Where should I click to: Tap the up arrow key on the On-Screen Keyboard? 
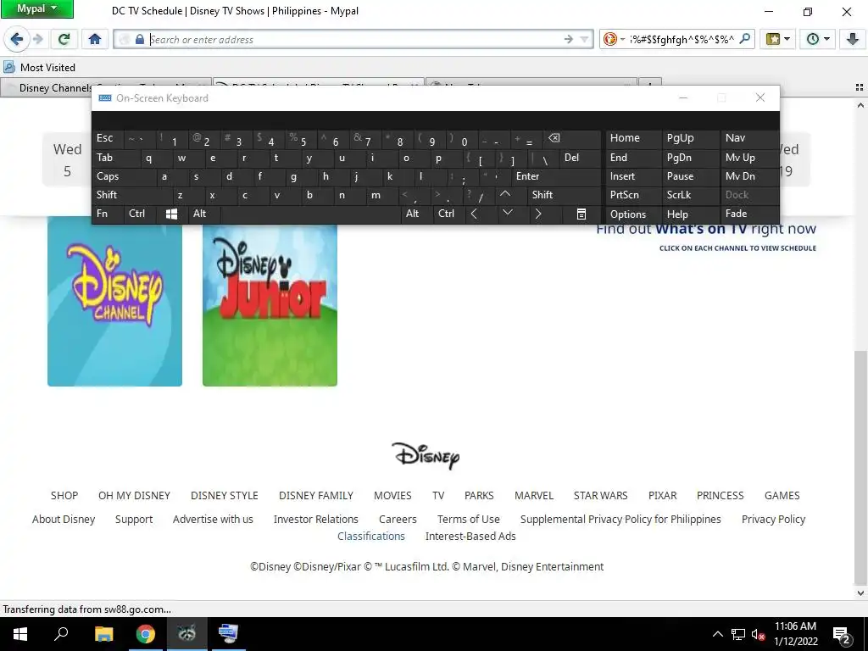(x=505, y=194)
